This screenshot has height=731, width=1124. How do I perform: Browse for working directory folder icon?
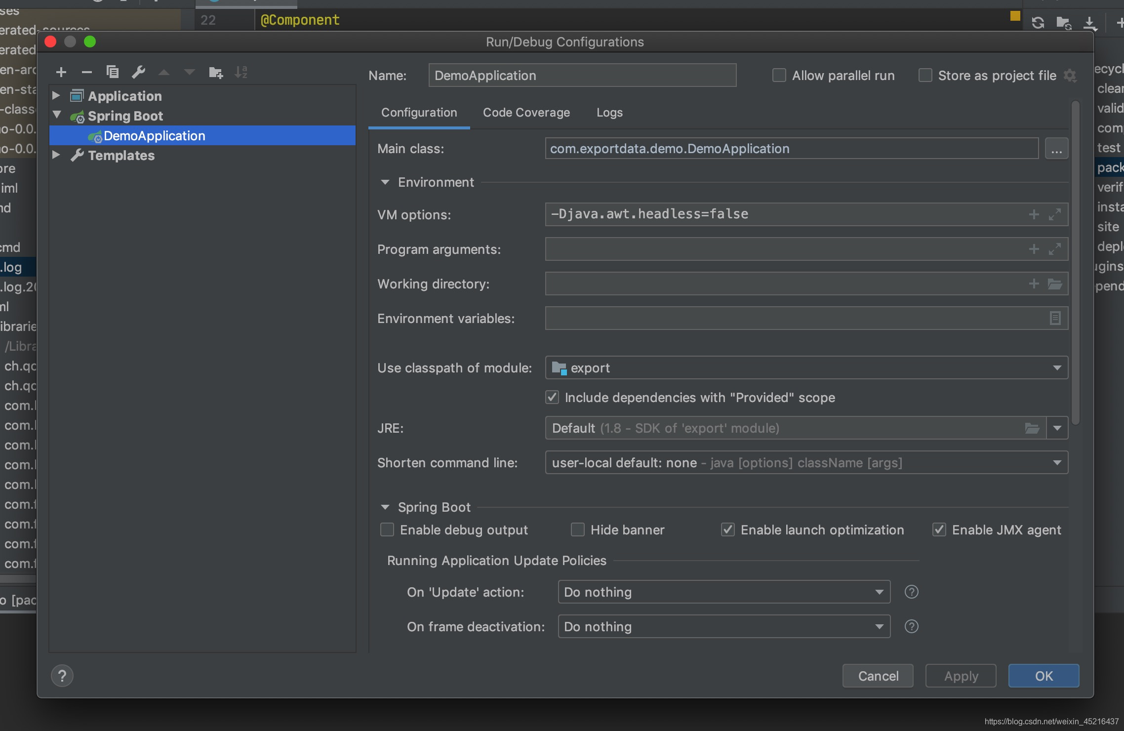(x=1055, y=284)
